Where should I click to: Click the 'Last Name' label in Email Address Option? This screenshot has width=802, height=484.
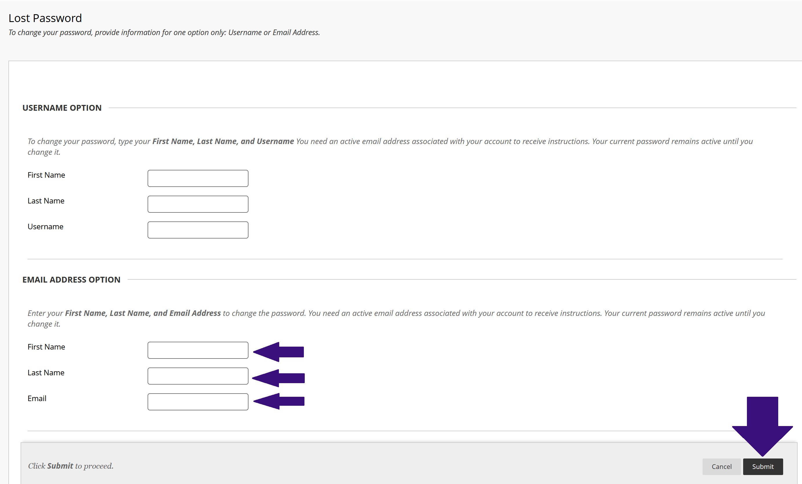(46, 372)
